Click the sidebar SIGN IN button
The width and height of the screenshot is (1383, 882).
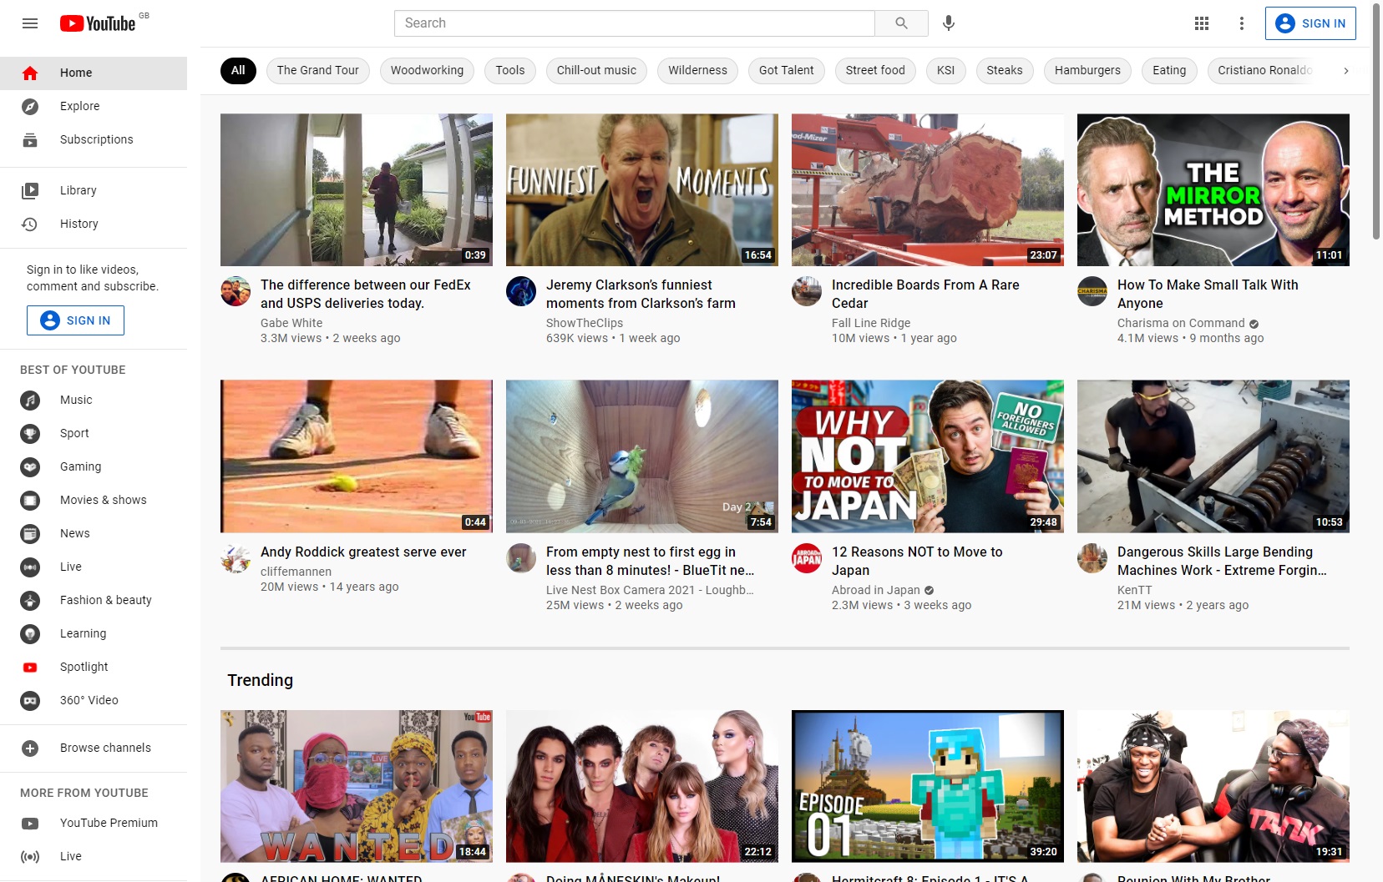click(x=75, y=320)
